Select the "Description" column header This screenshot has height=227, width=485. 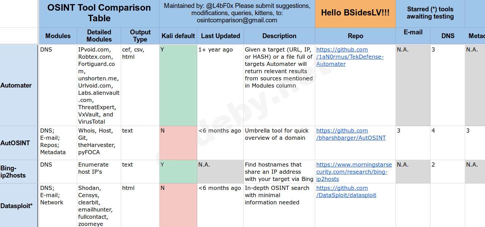coord(279,36)
